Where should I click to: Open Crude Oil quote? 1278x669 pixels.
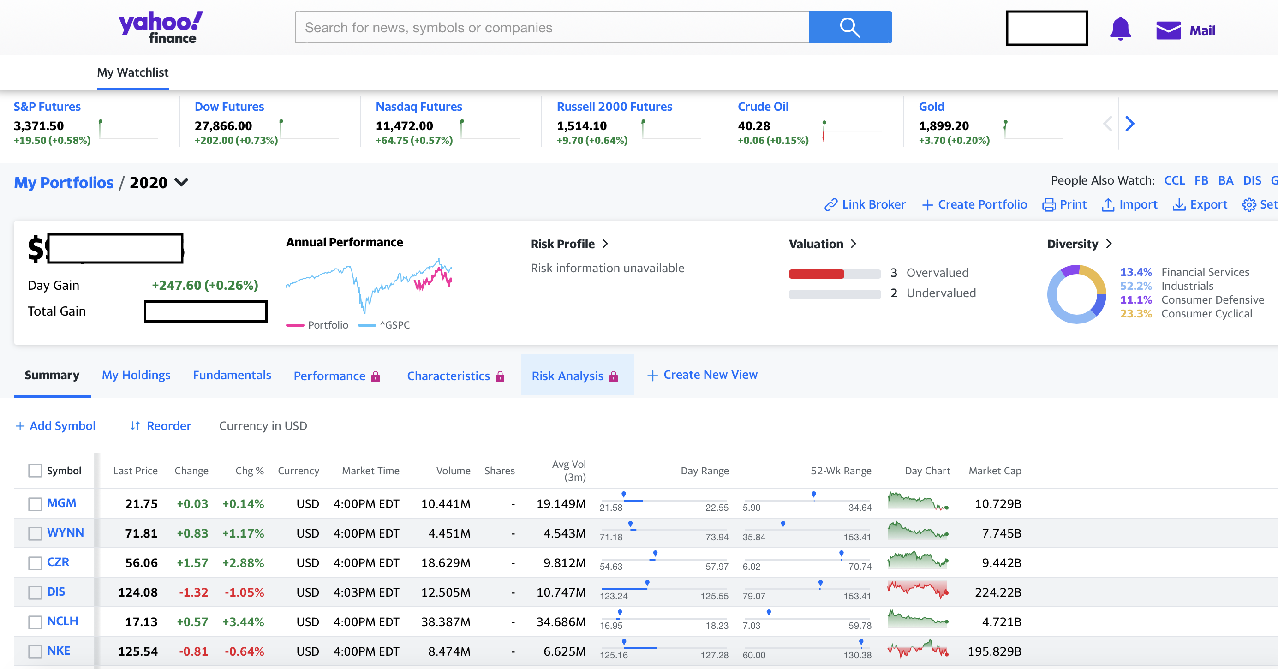pos(763,107)
